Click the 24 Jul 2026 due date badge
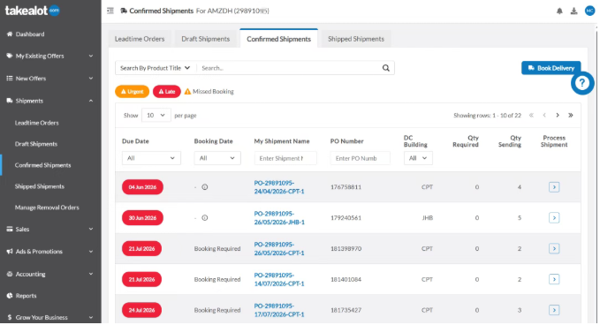 (x=141, y=310)
